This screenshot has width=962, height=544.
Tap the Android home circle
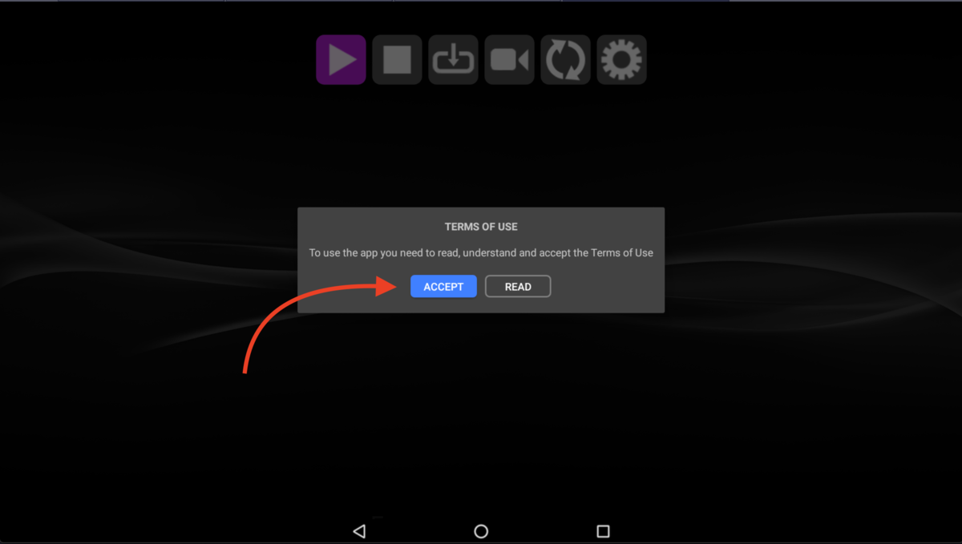pos(481,531)
